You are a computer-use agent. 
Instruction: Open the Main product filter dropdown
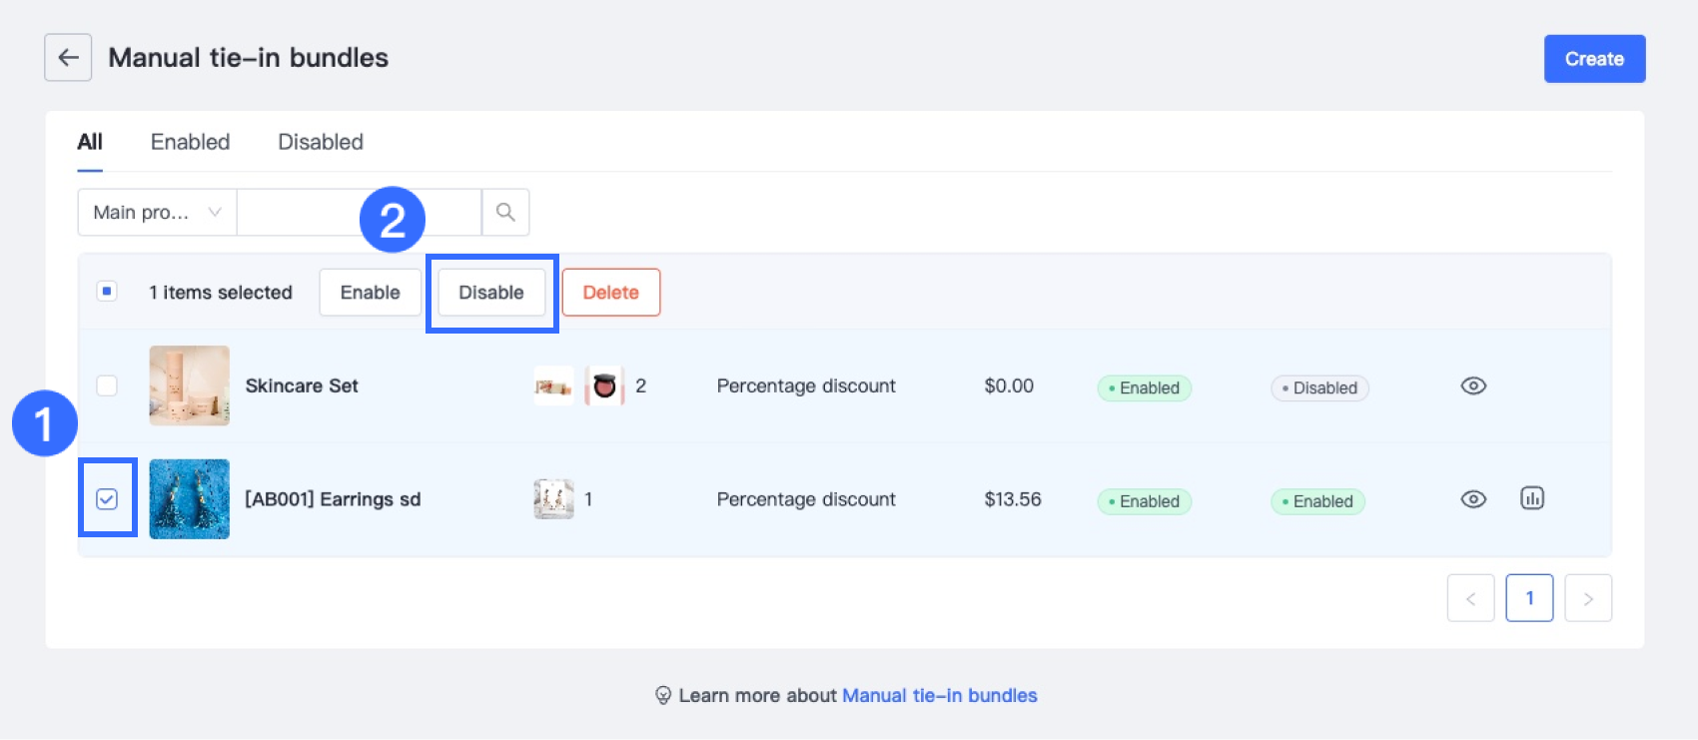coord(157,212)
